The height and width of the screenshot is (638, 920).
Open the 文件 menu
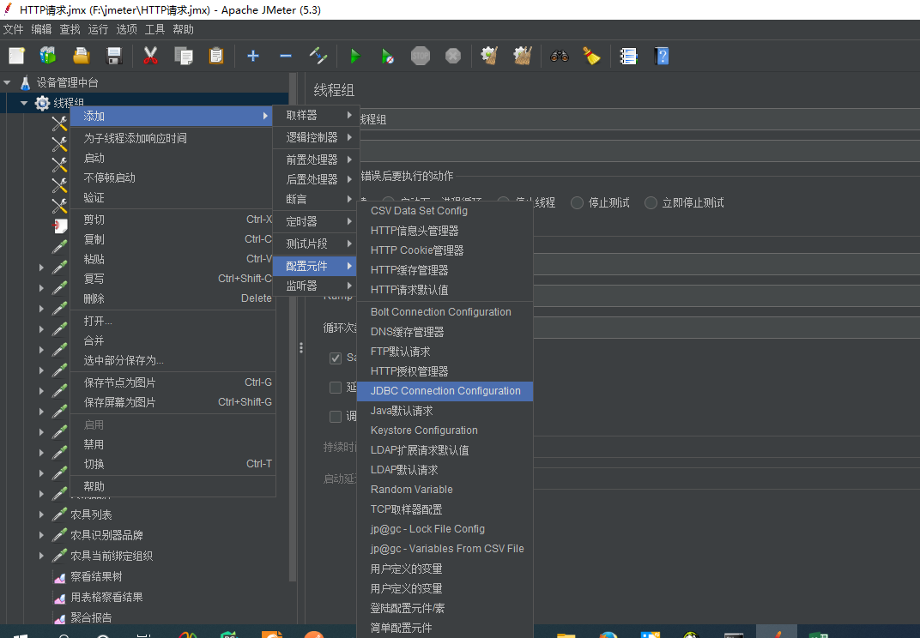pos(13,29)
